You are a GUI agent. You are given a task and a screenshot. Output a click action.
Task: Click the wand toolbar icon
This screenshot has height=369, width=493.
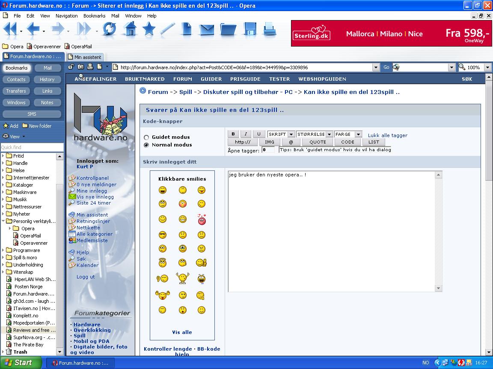168,29
